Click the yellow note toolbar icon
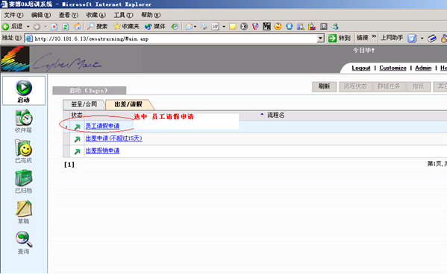 [233, 27]
